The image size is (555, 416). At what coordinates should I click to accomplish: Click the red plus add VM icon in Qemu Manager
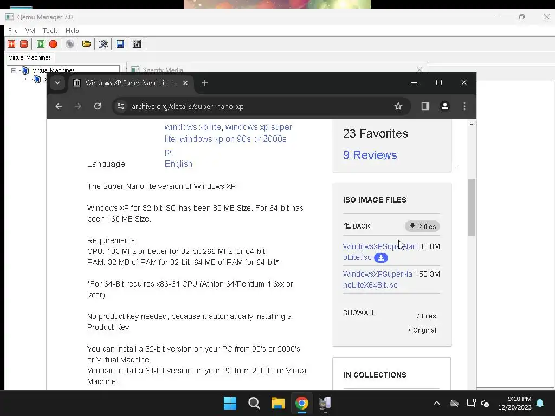(11, 44)
